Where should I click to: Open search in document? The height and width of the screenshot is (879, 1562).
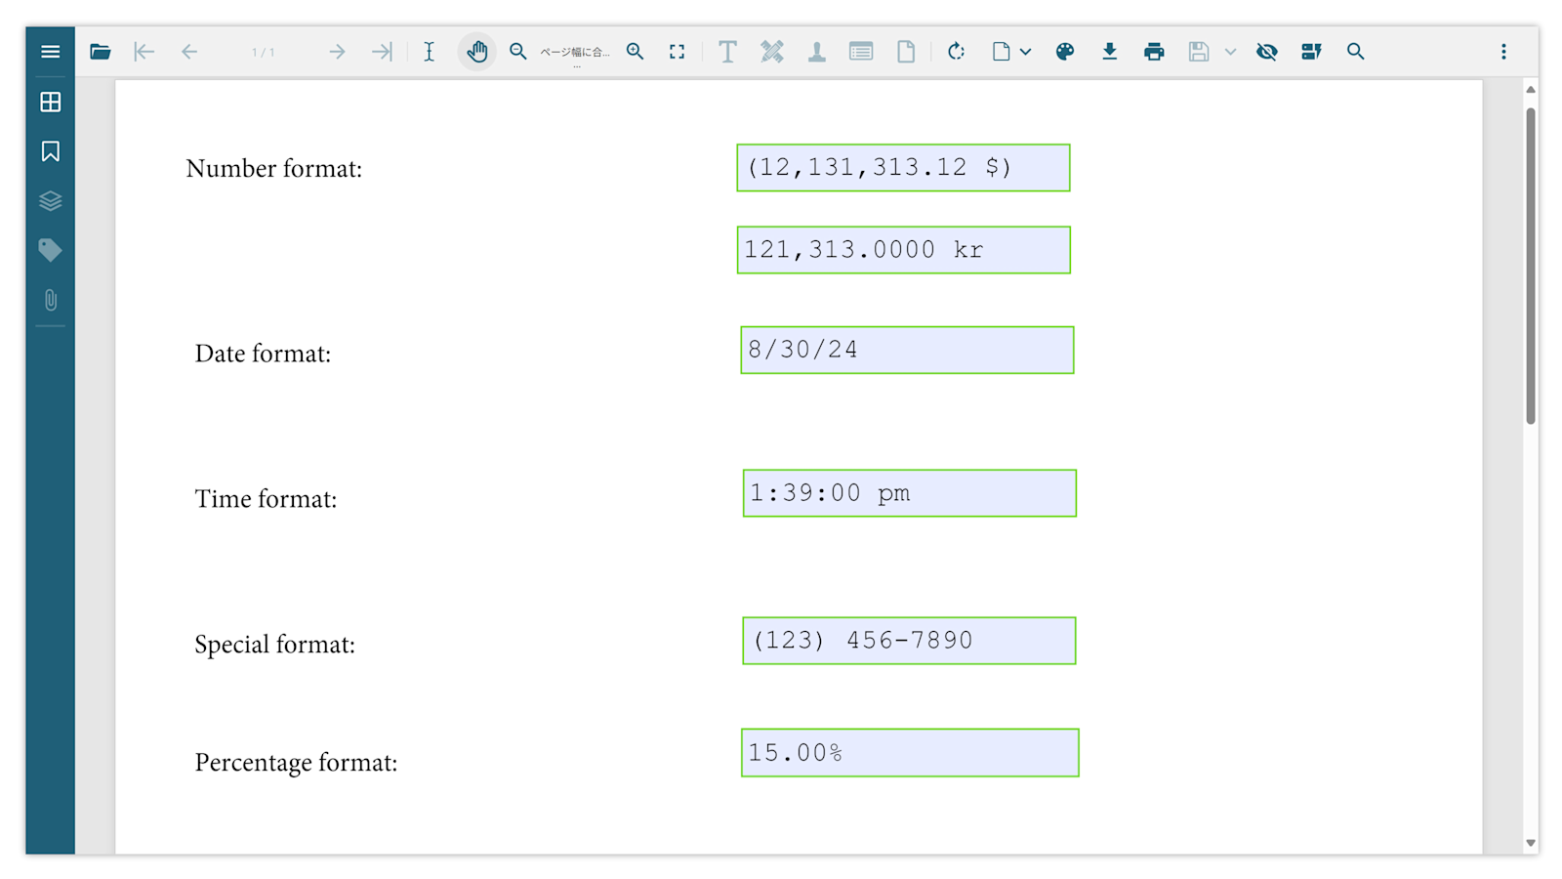(1356, 52)
